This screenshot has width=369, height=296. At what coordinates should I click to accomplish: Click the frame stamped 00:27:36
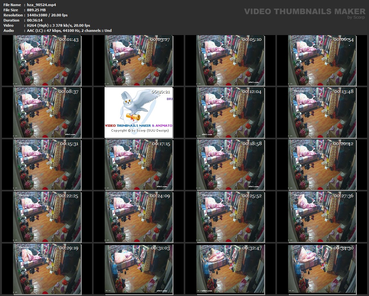[322, 217]
